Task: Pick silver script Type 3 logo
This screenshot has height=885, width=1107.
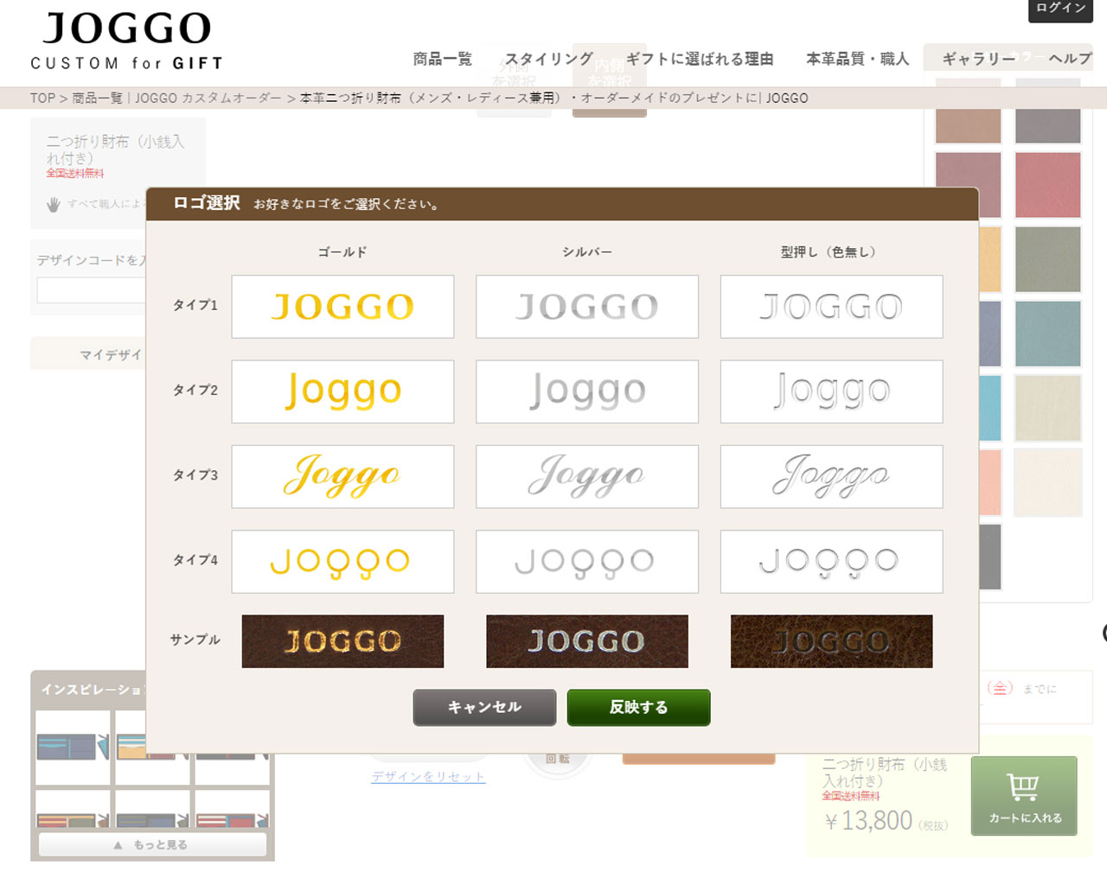Action: (x=587, y=476)
